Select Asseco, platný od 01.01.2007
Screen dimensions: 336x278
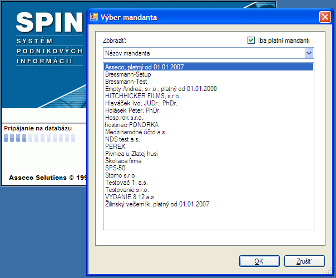click(x=209, y=67)
